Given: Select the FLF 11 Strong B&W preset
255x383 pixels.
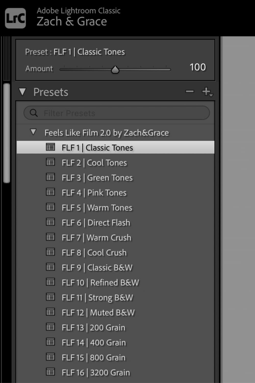Looking at the screenshot, I should [97, 297].
